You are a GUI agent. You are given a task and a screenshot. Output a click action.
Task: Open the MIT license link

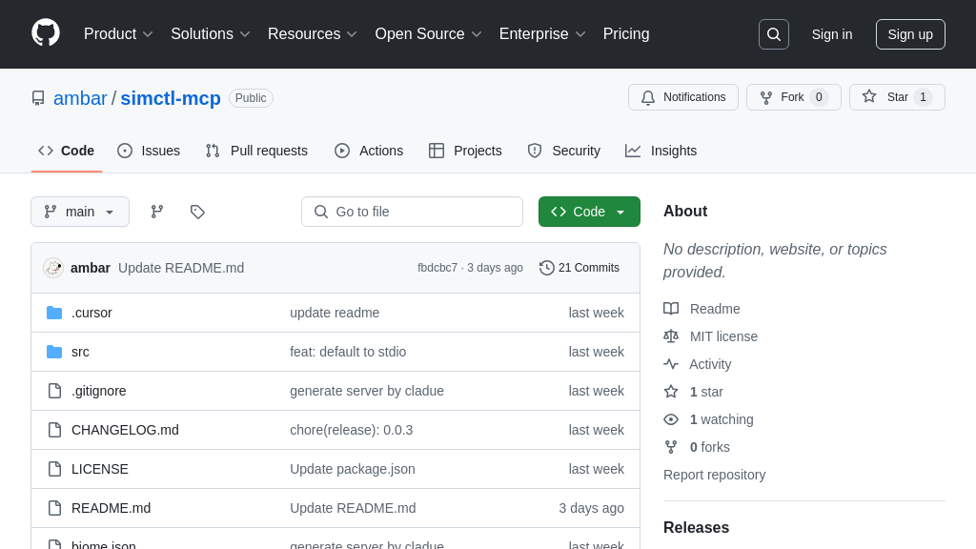click(x=723, y=336)
